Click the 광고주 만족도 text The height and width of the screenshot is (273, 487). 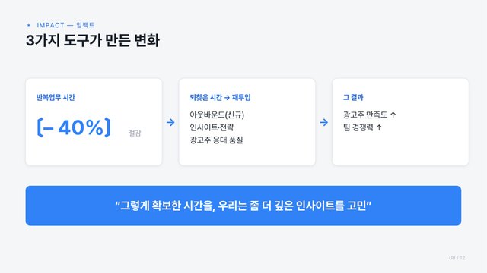(365, 115)
